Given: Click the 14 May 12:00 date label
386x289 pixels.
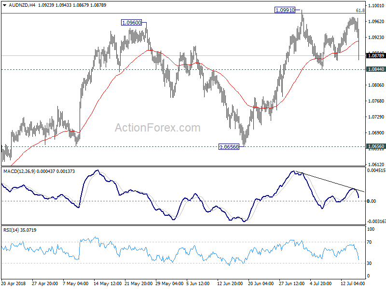Looking at the screenshot, I should click(x=107, y=283).
